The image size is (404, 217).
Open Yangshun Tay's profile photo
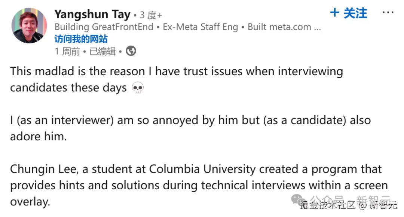point(29,25)
